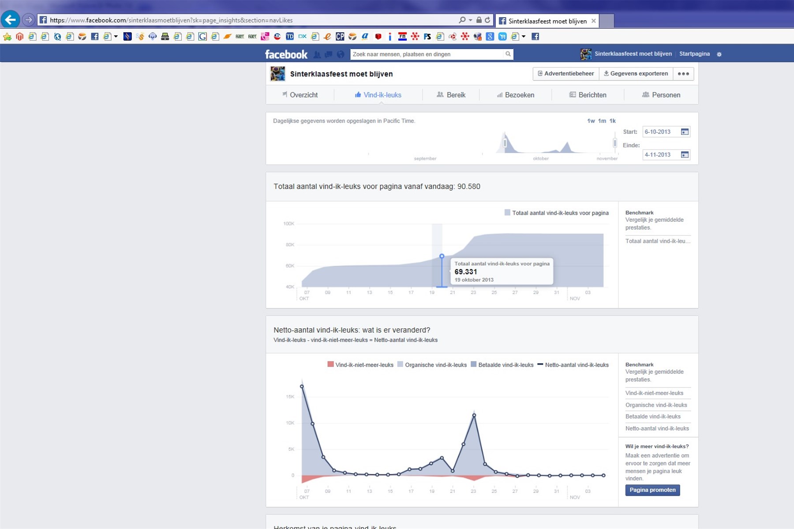Expand the first bookmark folder dropdown arrow
This screenshot has height=529, width=794.
click(116, 37)
